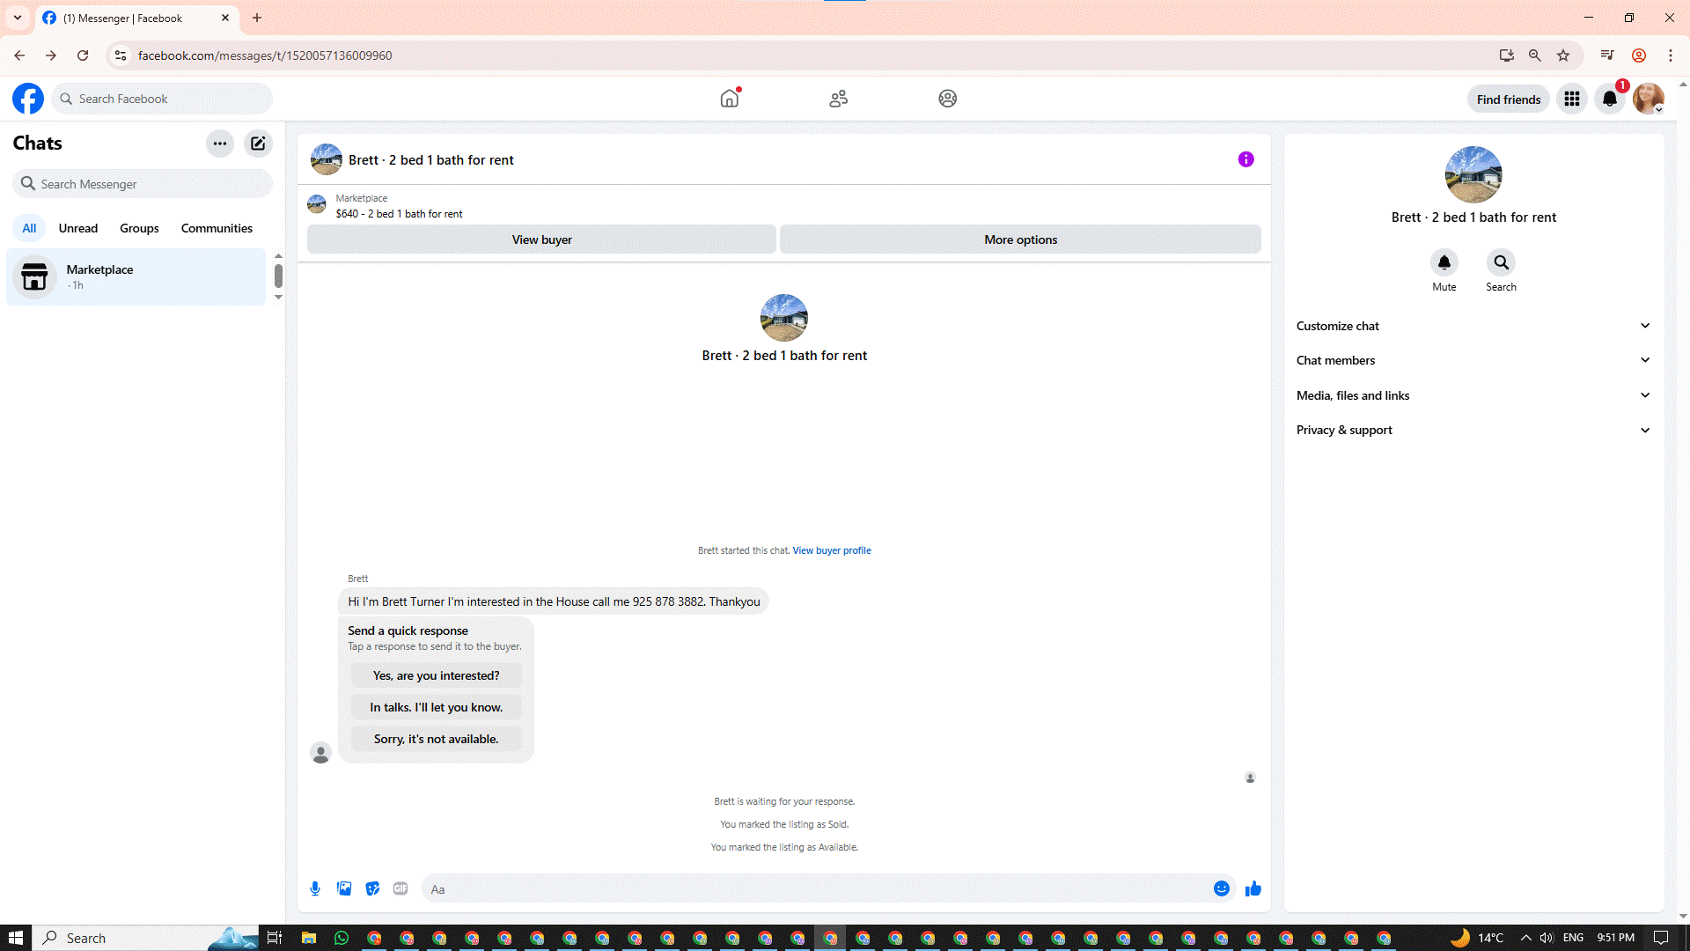
Task: Switch to the Messenger Facebook browser tab
Action: click(136, 18)
